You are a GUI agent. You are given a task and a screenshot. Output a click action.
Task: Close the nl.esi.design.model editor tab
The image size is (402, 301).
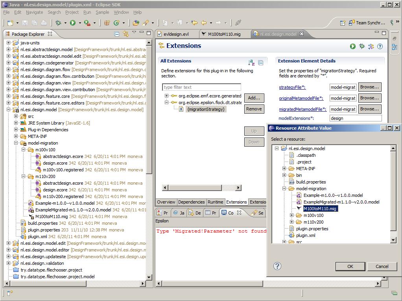tap(302, 34)
